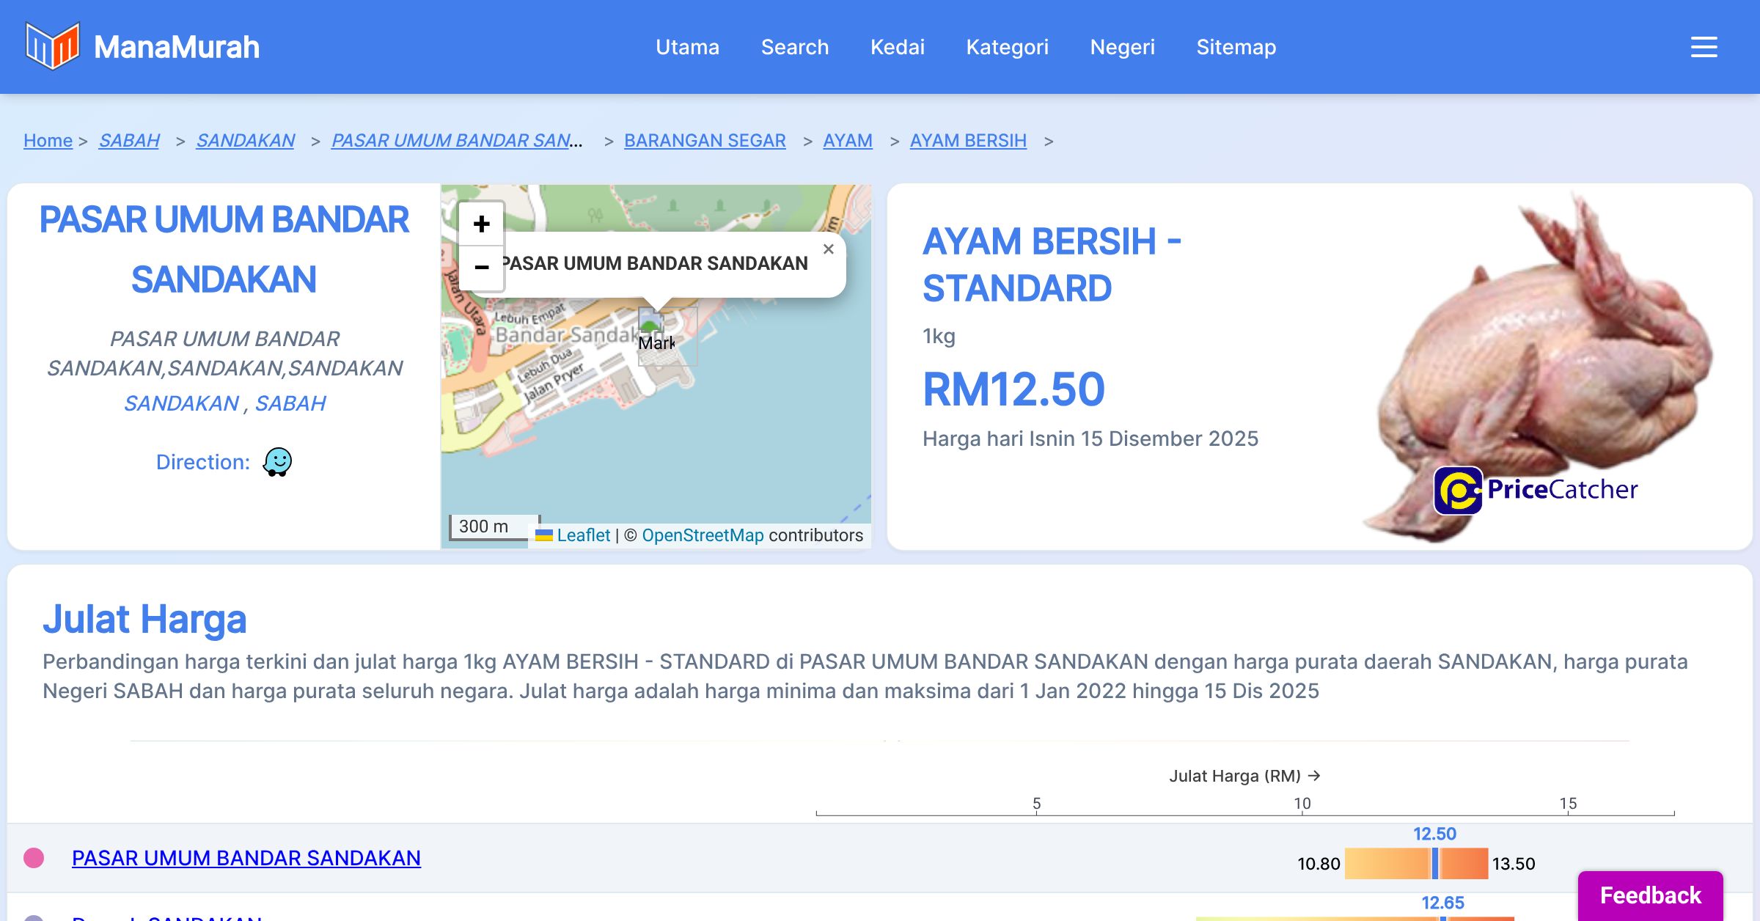Screen dimensions: 1760x921
Task: Close the map popup
Action: click(x=828, y=249)
